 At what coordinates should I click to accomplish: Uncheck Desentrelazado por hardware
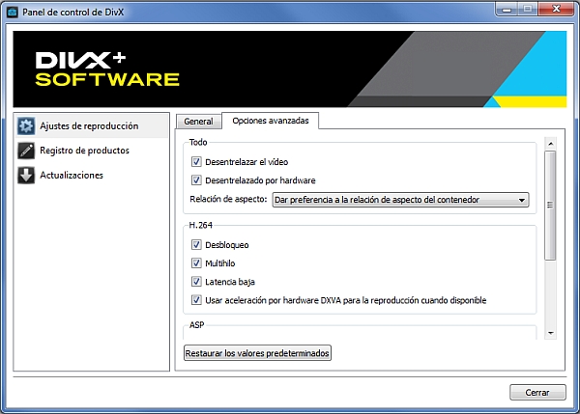coord(196,180)
